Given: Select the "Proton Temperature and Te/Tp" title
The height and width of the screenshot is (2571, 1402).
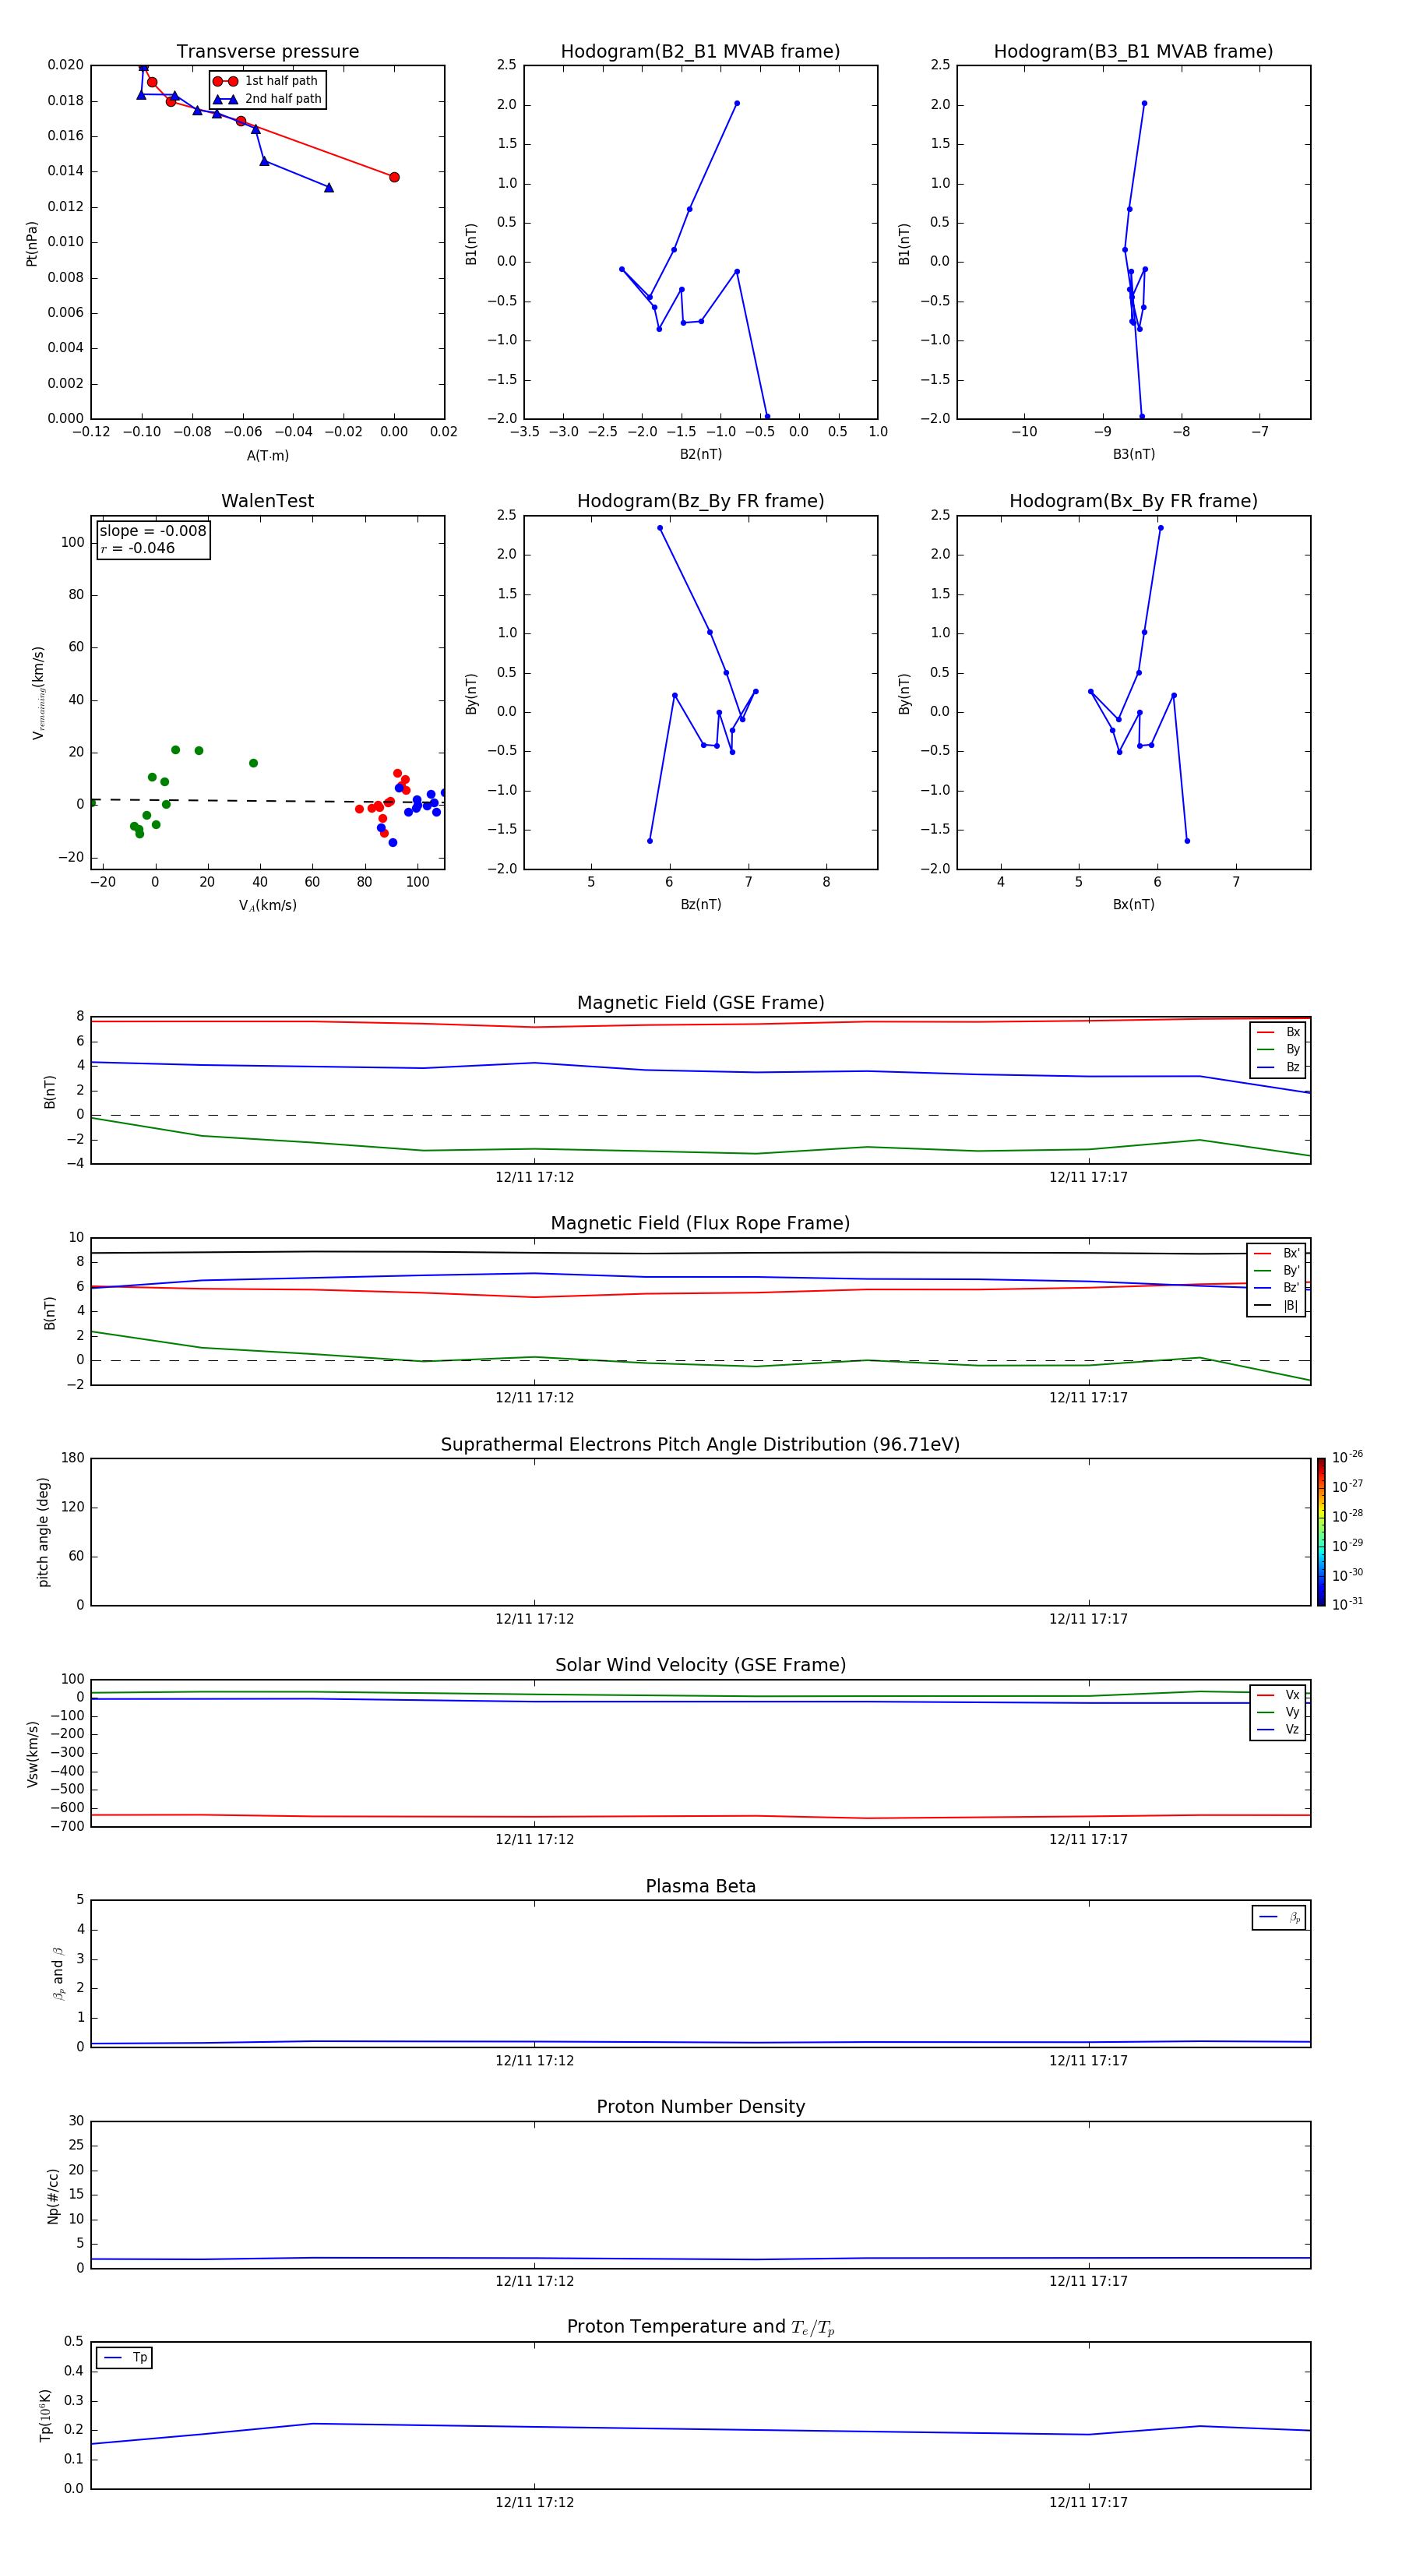Looking at the screenshot, I should coord(700,2327).
